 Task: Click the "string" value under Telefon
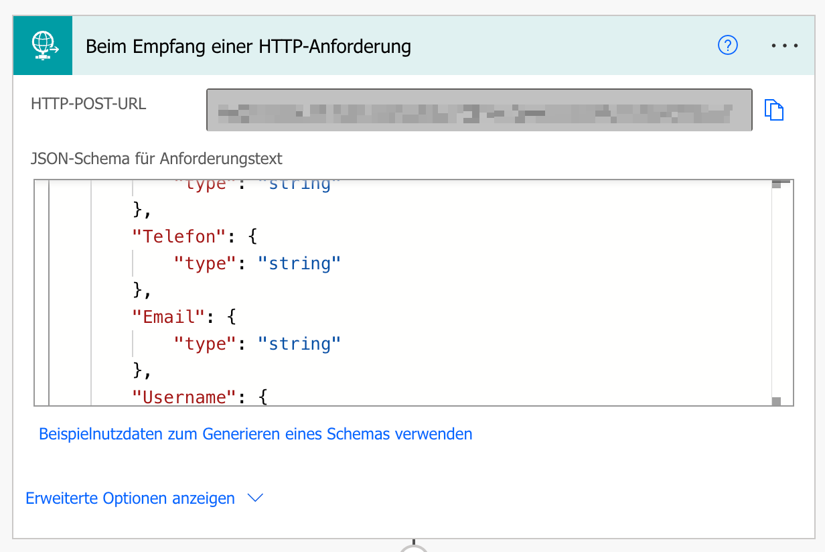click(x=299, y=263)
